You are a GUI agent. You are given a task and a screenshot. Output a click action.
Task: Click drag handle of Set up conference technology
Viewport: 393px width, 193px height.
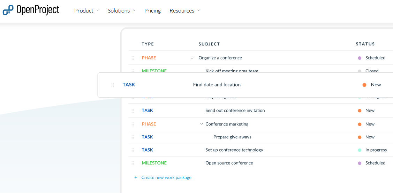point(133,150)
